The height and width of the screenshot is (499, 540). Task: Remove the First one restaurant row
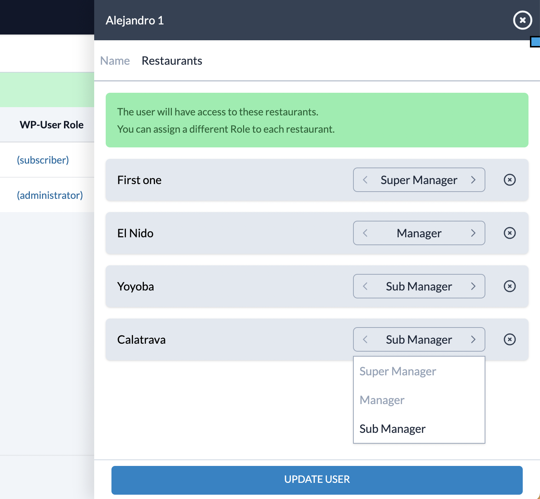(509, 180)
